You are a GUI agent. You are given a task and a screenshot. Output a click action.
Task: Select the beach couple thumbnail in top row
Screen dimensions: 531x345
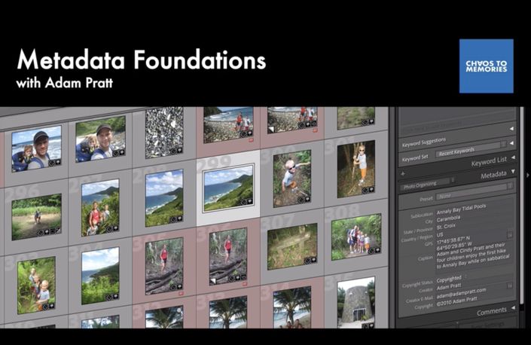pyautogui.click(x=228, y=124)
